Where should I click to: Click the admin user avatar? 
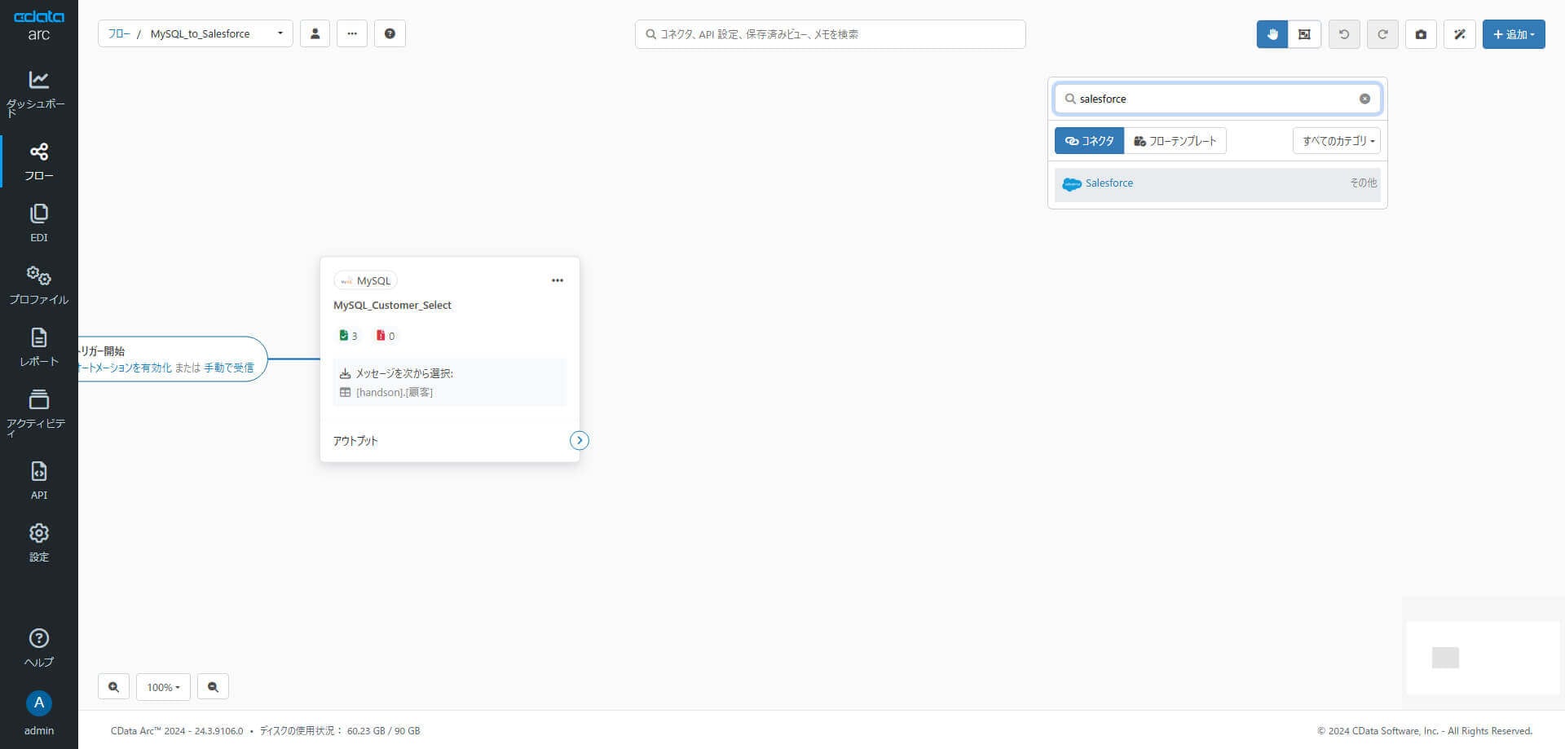pos(38,703)
